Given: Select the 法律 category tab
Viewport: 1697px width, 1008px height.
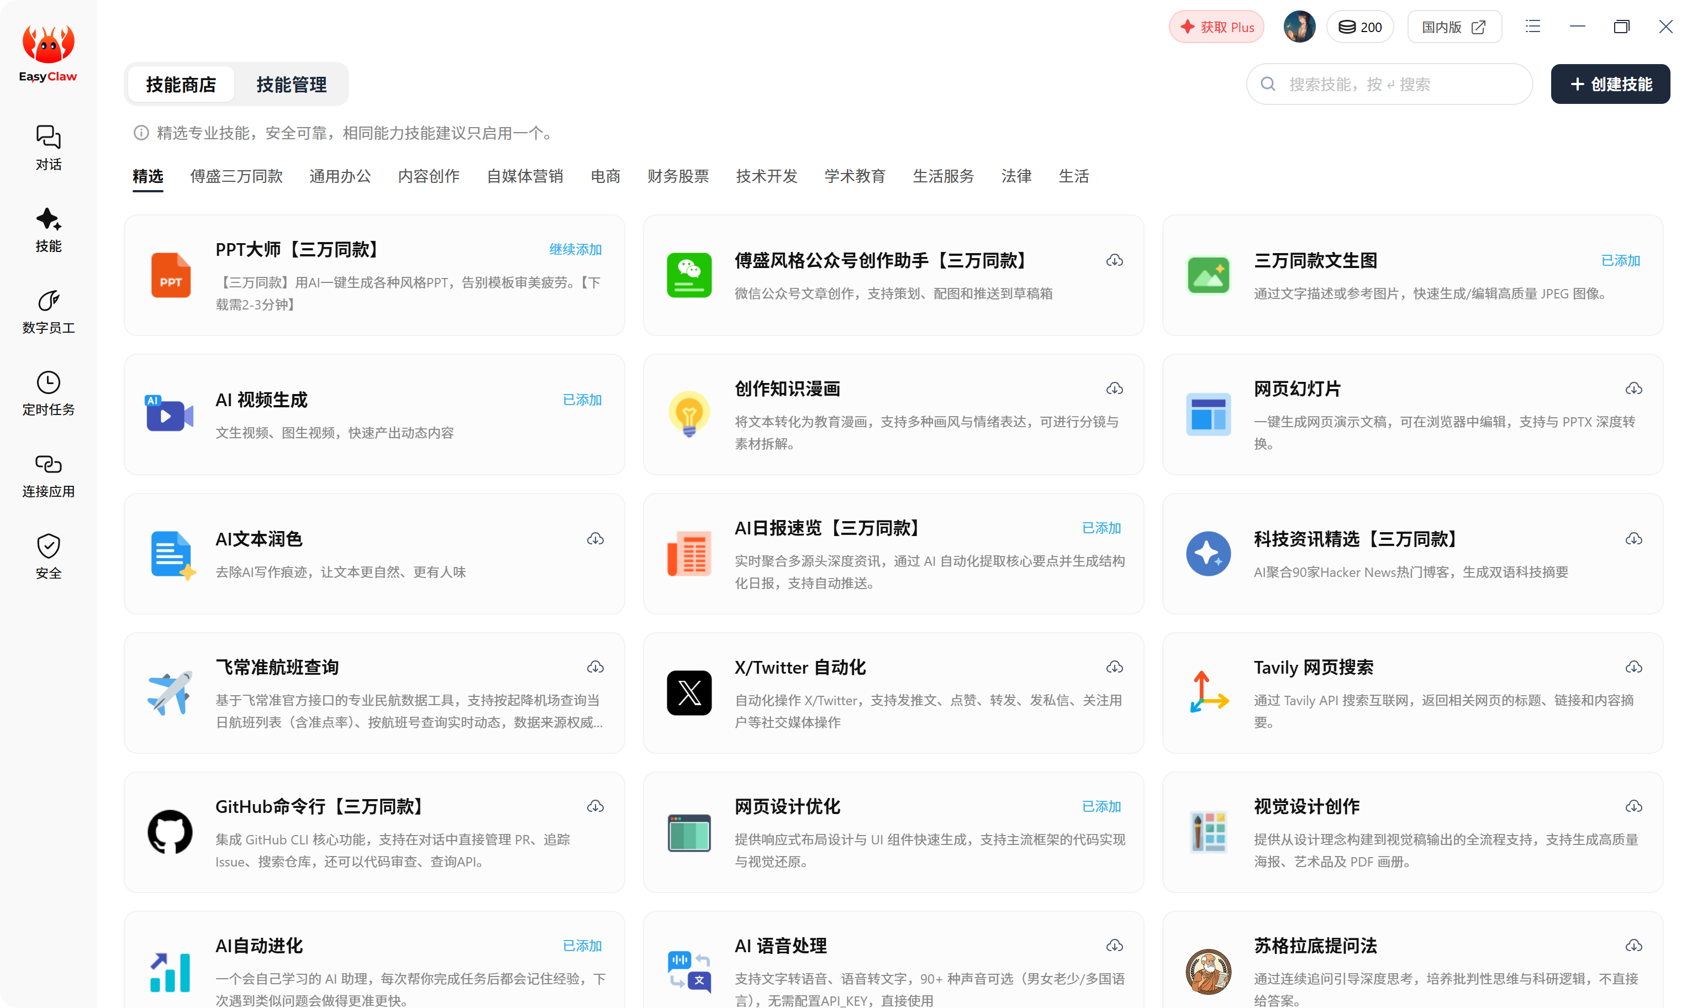Looking at the screenshot, I should pyautogui.click(x=1016, y=176).
